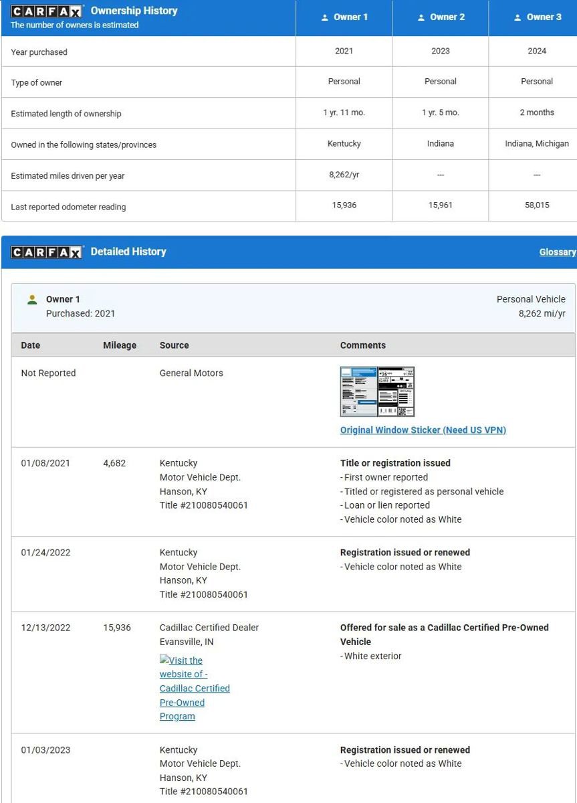This screenshot has width=577, height=803.
Task: Click the CARFAX logo in Ownership History header
Action: click(47, 11)
